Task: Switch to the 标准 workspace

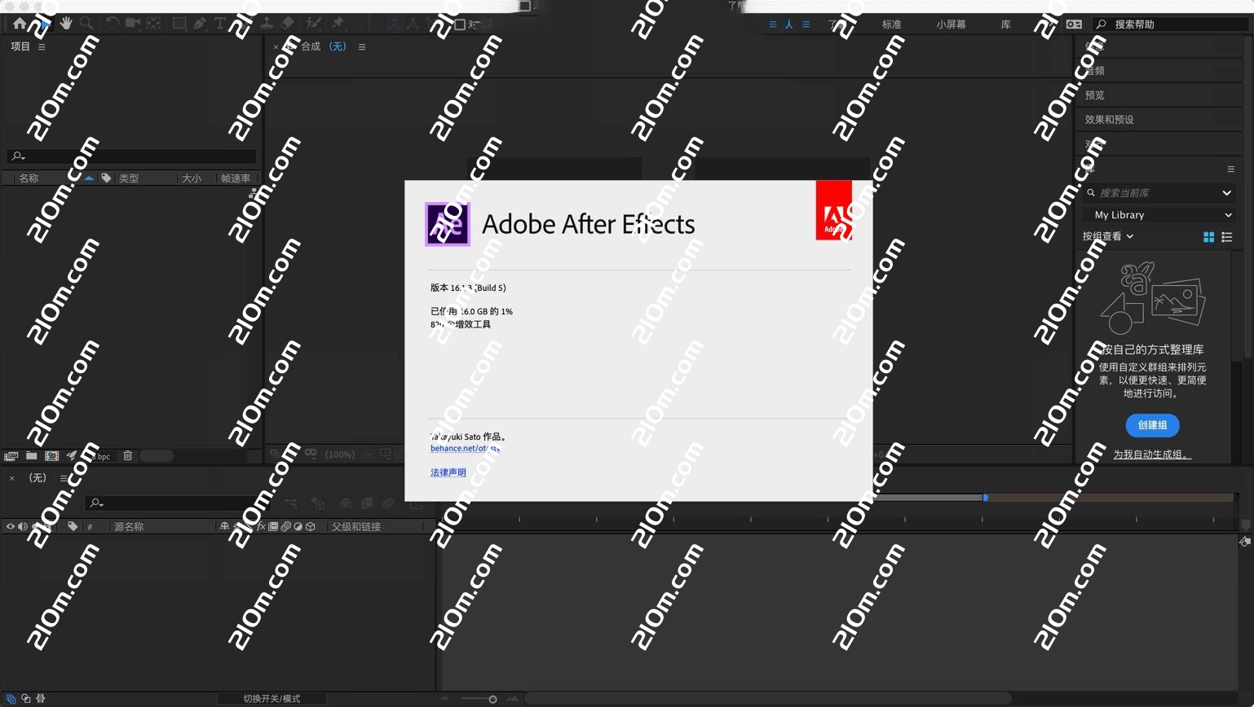Action: 892,24
